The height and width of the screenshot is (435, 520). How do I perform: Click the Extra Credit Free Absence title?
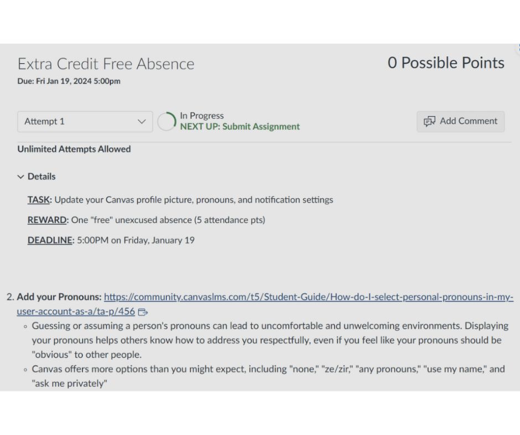point(106,64)
